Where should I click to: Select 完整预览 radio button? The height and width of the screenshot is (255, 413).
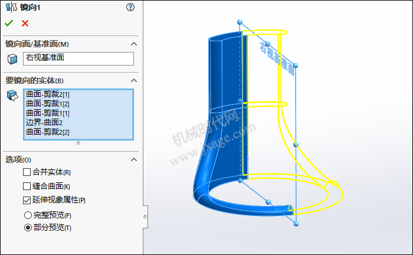[28, 215]
